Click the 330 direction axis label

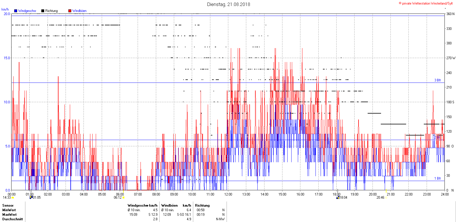click(x=449, y=28)
